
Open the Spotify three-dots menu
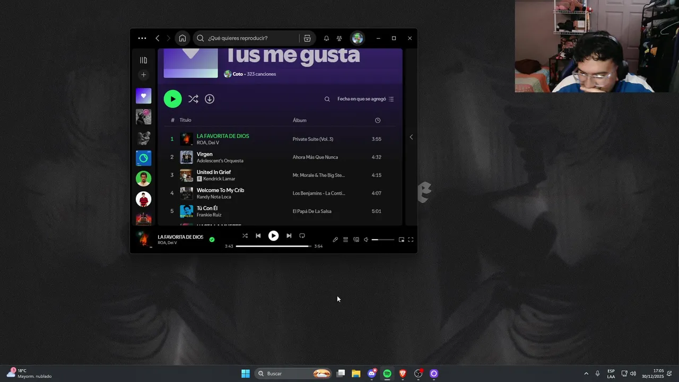pyautogui.click(x=142, y=38)
